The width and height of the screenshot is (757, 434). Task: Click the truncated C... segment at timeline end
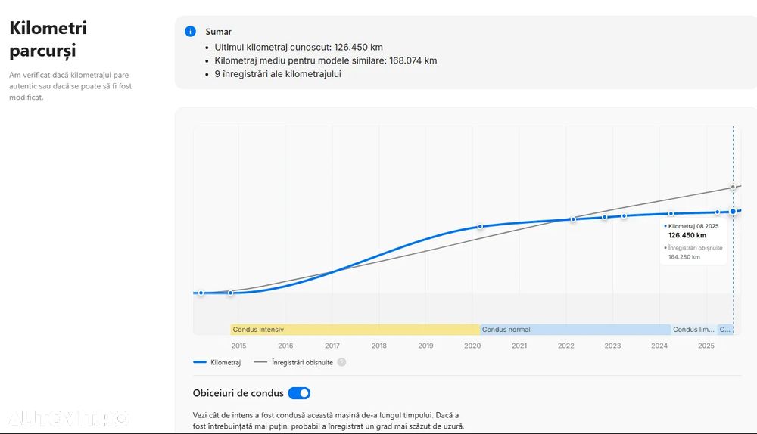coord(725,330)
